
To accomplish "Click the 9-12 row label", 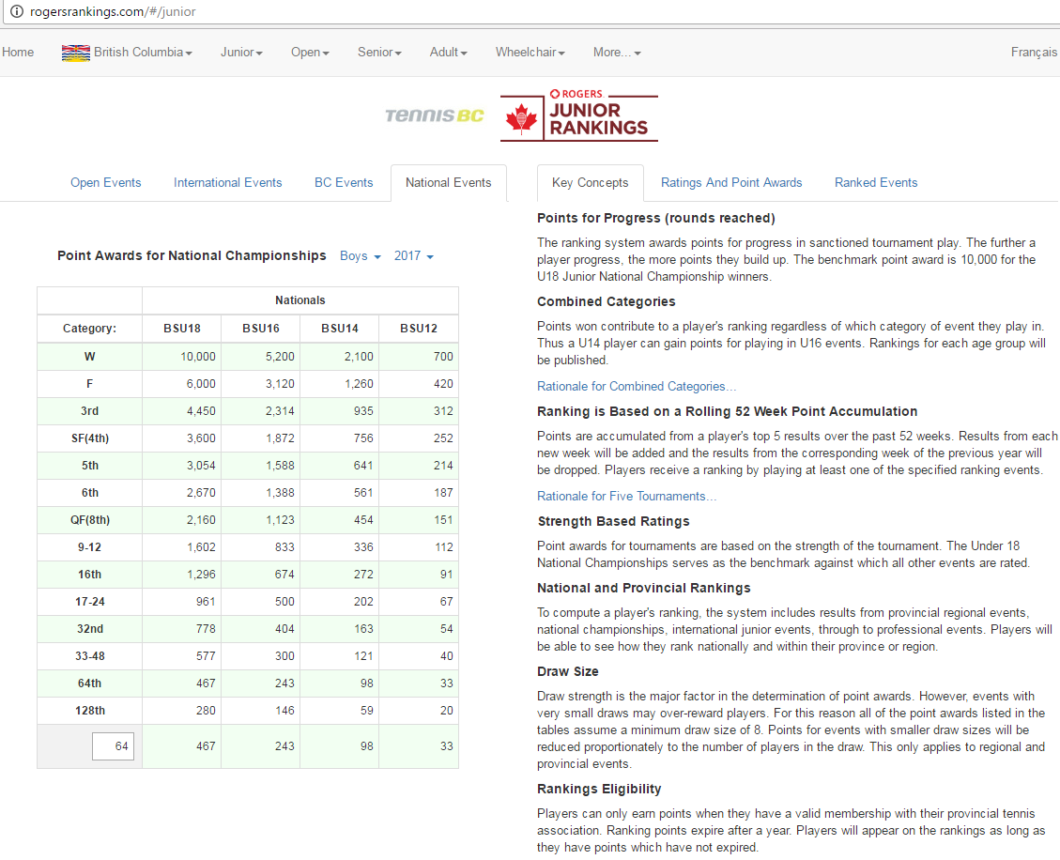I will click(90, 547).
